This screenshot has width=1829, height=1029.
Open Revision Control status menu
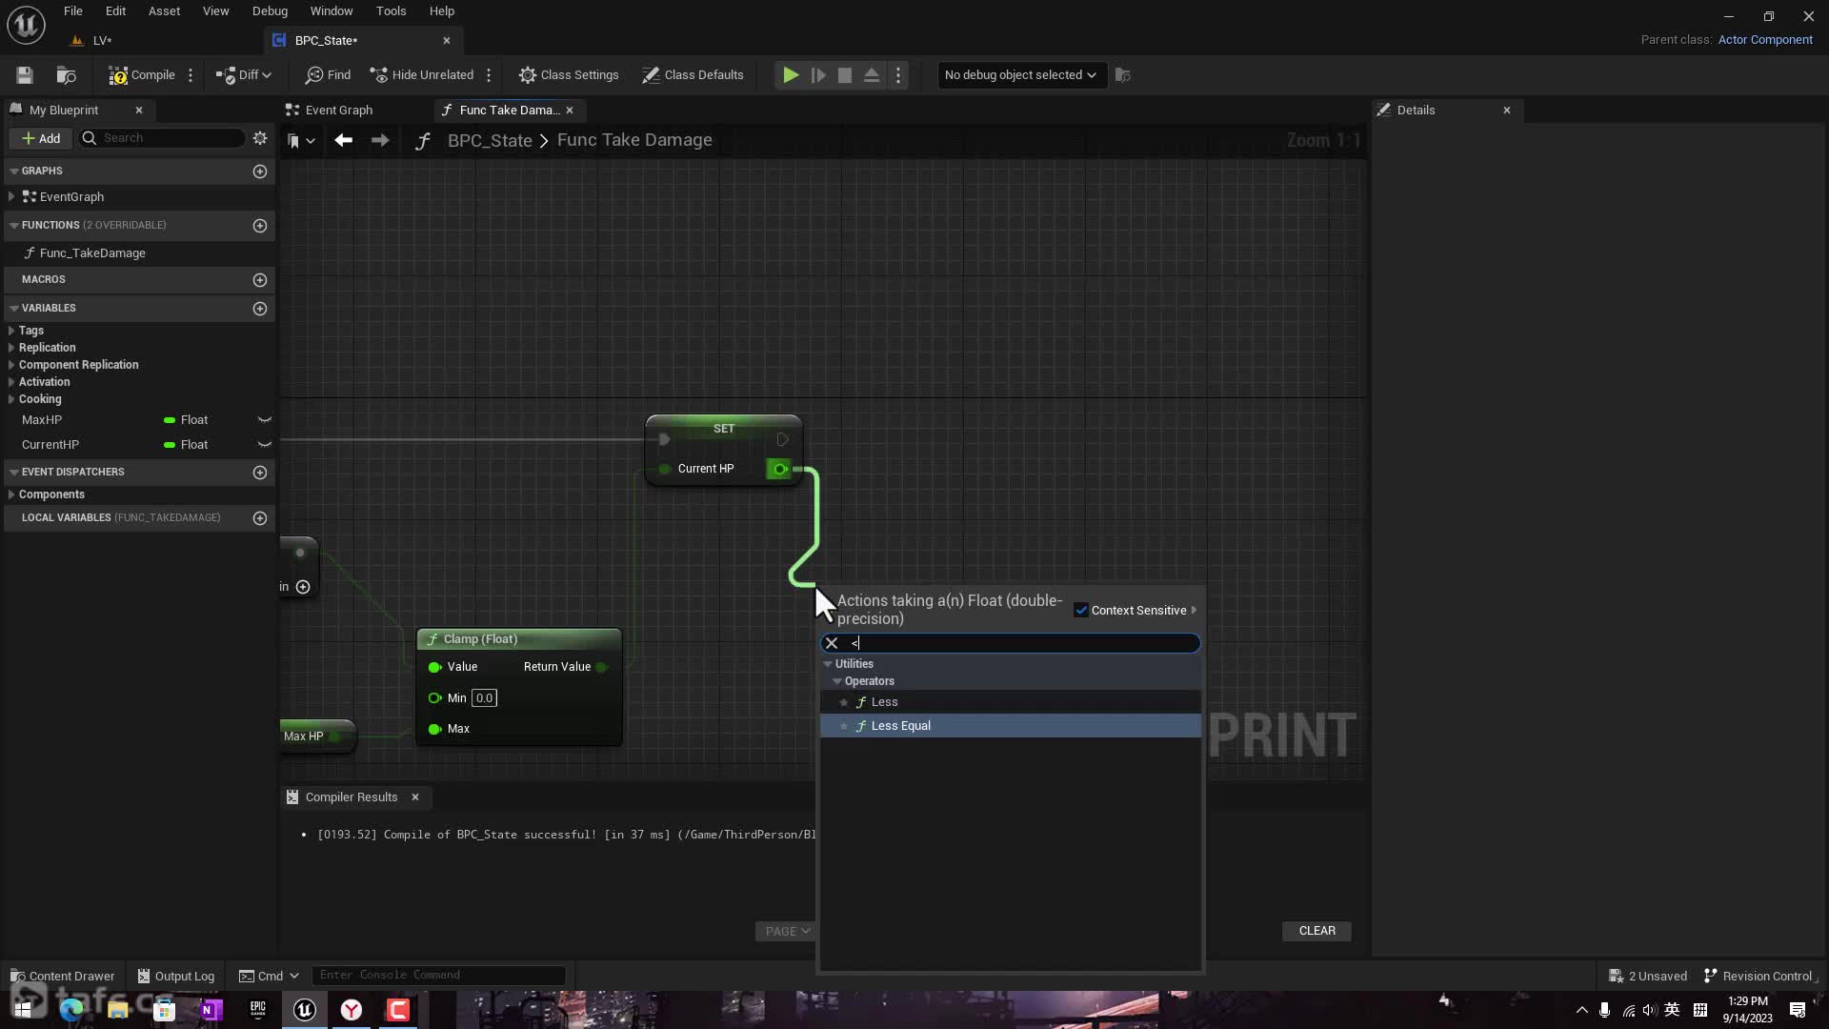pyautogui.click(x=1760, y=977)
